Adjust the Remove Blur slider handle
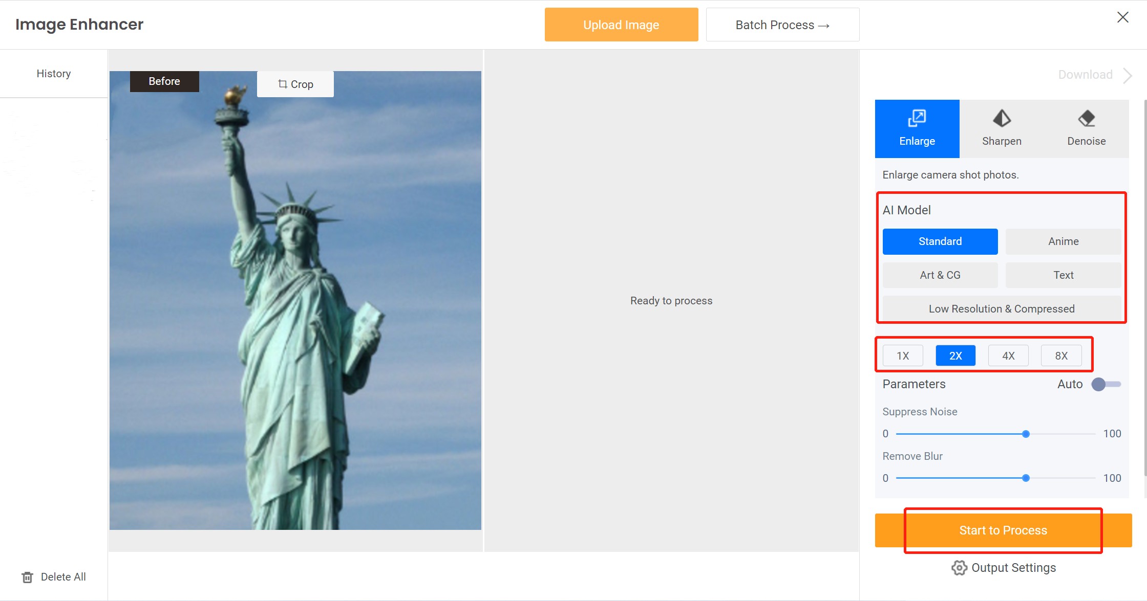 coord(1026,478)
